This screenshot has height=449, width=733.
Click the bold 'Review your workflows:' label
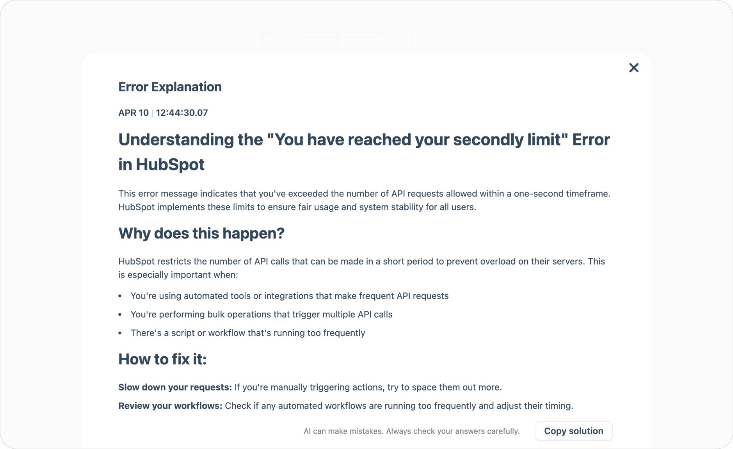pos(170,406)
